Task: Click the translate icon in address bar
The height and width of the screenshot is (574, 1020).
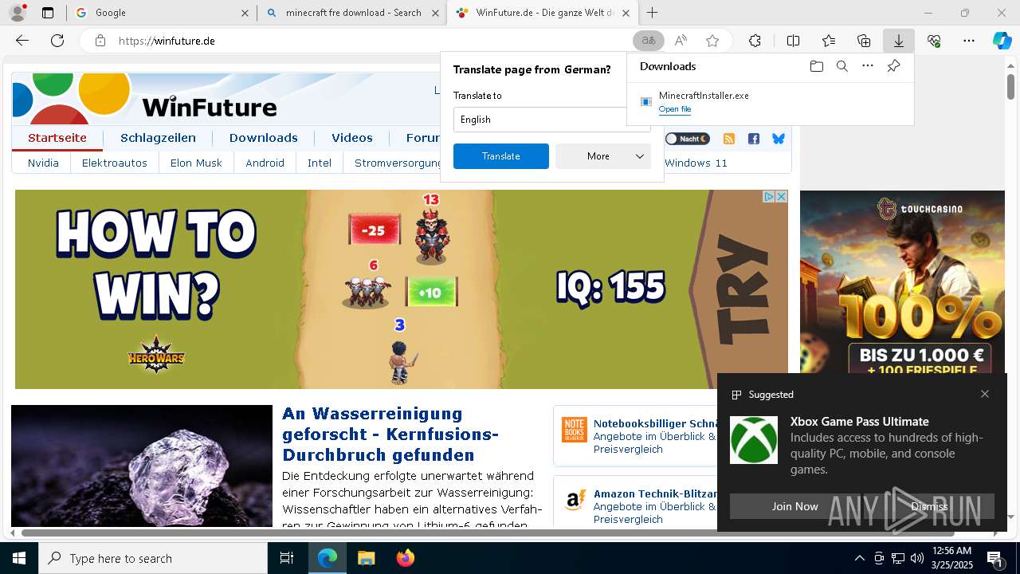Action: point(649,41)
